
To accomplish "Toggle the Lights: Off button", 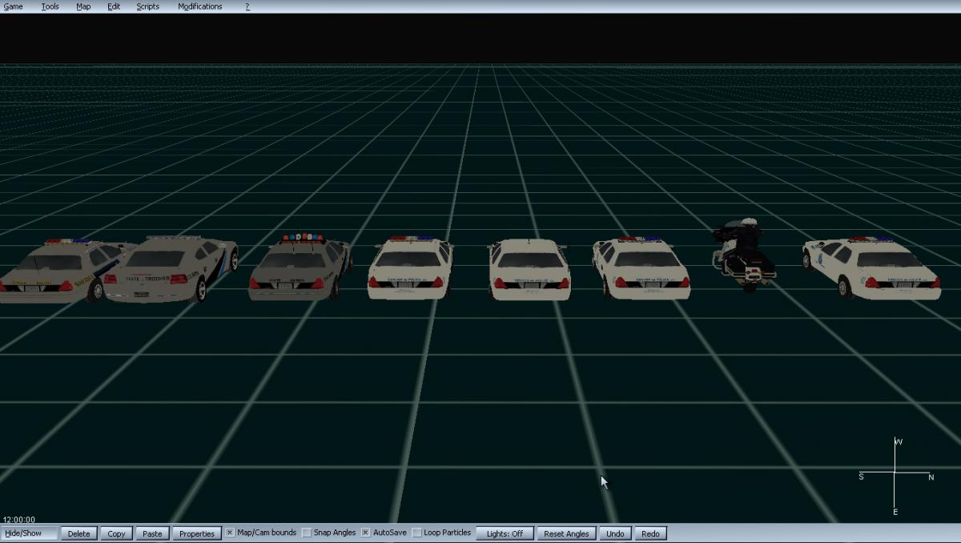I will tap(505, 533).
